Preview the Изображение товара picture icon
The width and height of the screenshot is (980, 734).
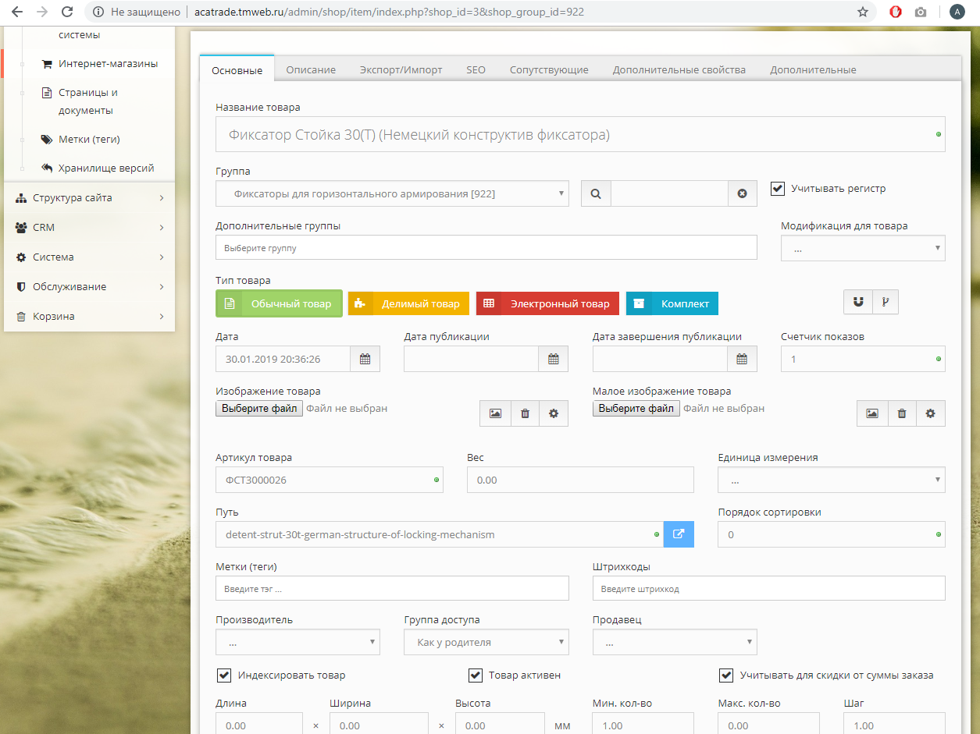(495, 413)
